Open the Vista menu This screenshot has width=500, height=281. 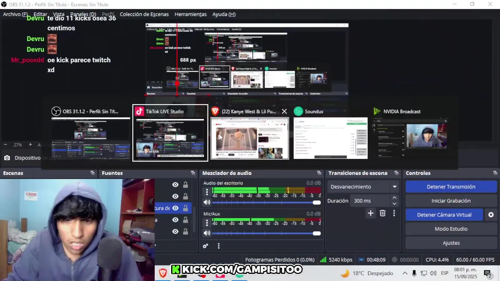point(59,14)
